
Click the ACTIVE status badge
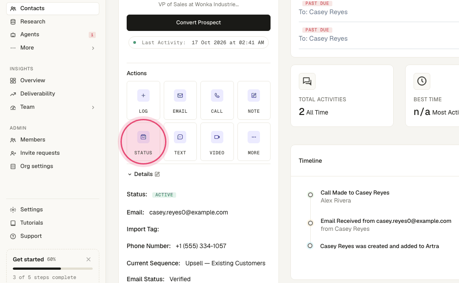click(x=164, y=195)
